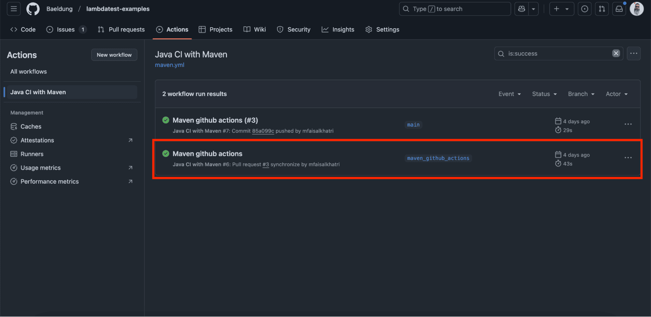The image size is (651, 317).
Task: Open the hamburger navigation menu
Action: (x=14, y=9)
